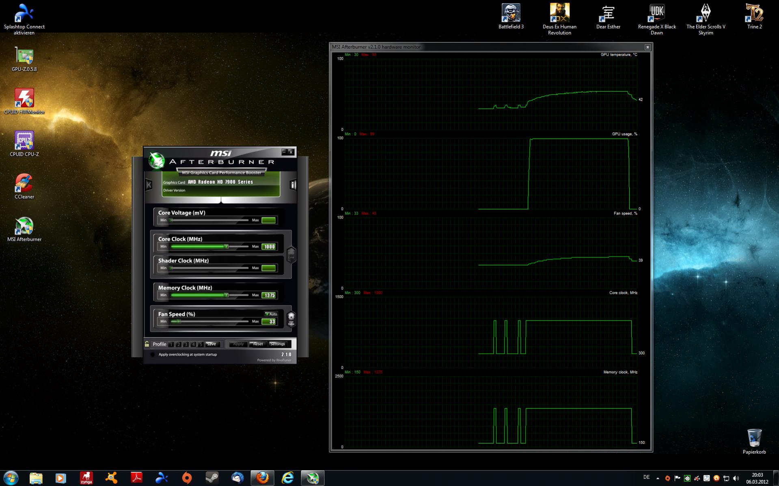Click the Fan Speed value field 33
Screen dimensions: 779x486
pyautogui.click(x=269, y=321)
